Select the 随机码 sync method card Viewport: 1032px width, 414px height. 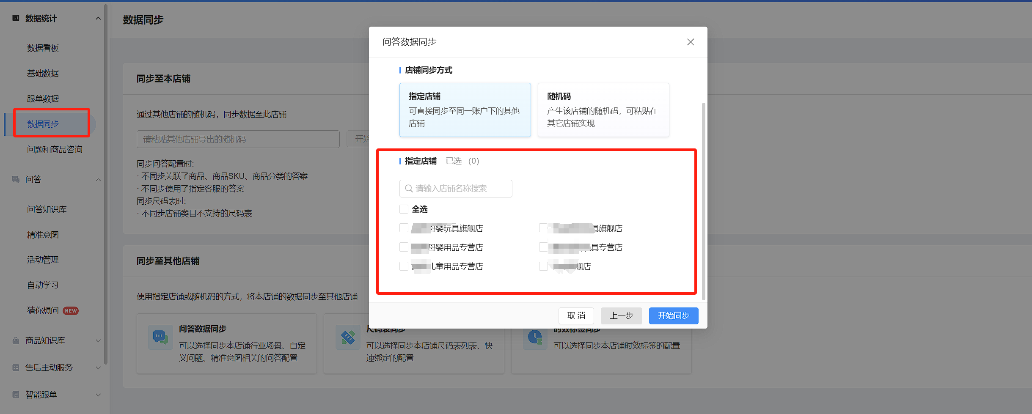click(603, 110)
